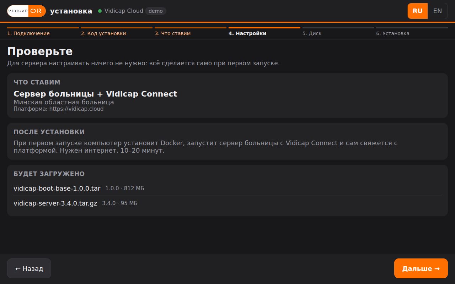455x284 pixels.
Task: Click the demo badge
Action: pos(156,11)
